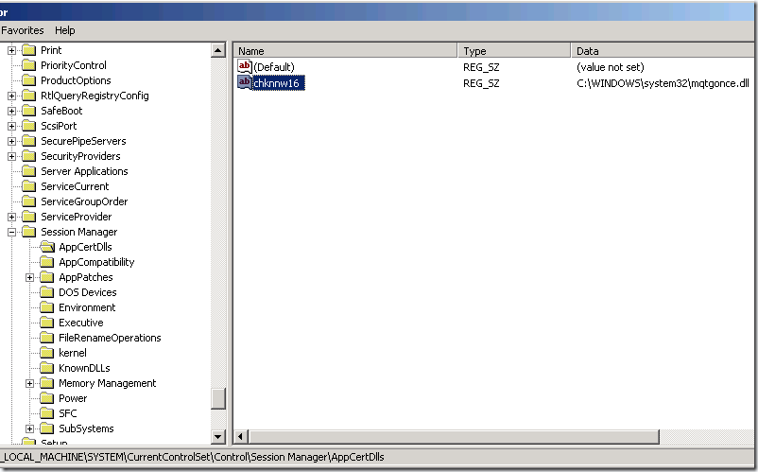Expand the SubSystems registry key
The width and height of the screenshot is (758, 472).
(x=30, y=428)
